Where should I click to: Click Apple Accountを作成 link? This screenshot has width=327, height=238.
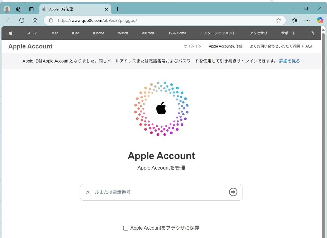click(226, 46)
